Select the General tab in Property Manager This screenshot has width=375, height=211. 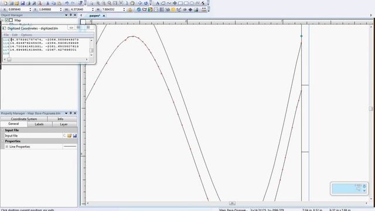coord(13,124)
